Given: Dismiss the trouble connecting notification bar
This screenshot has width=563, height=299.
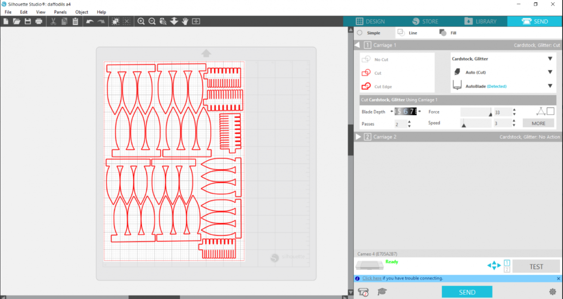Looking at the screenshot, I should pyautogui.click(x=558, y=278).
